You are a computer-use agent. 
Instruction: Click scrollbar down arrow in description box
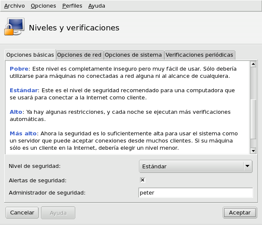point(253,151)
